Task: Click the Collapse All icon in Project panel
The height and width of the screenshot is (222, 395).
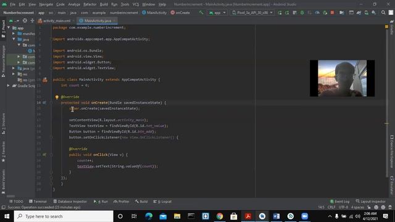Action: (x=32, y=20)
